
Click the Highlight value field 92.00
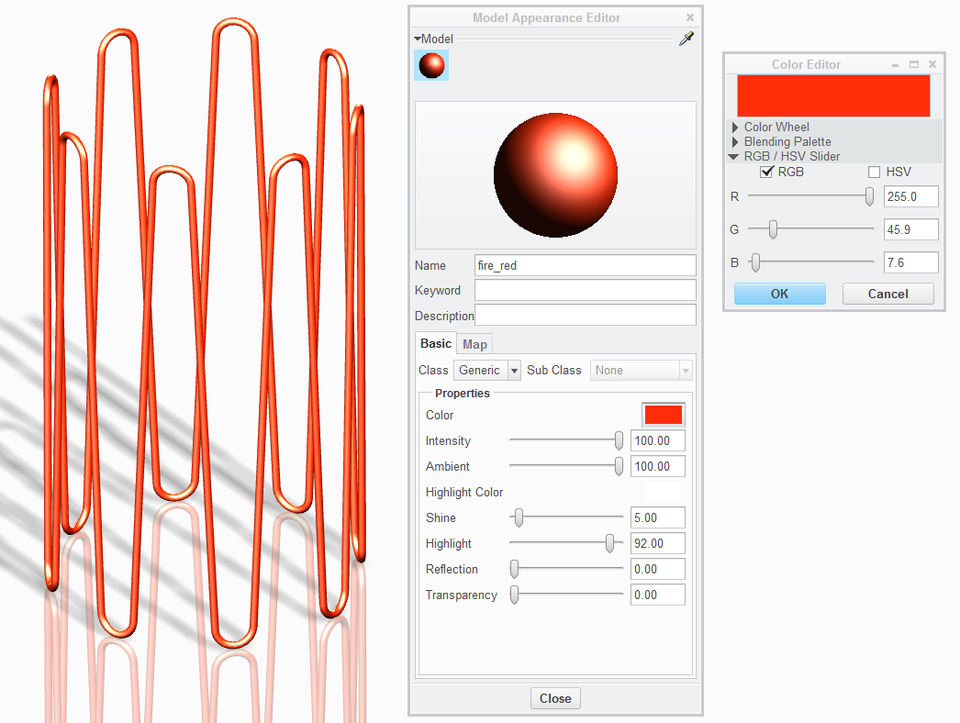pyautogui.click(x=657, y=544)
